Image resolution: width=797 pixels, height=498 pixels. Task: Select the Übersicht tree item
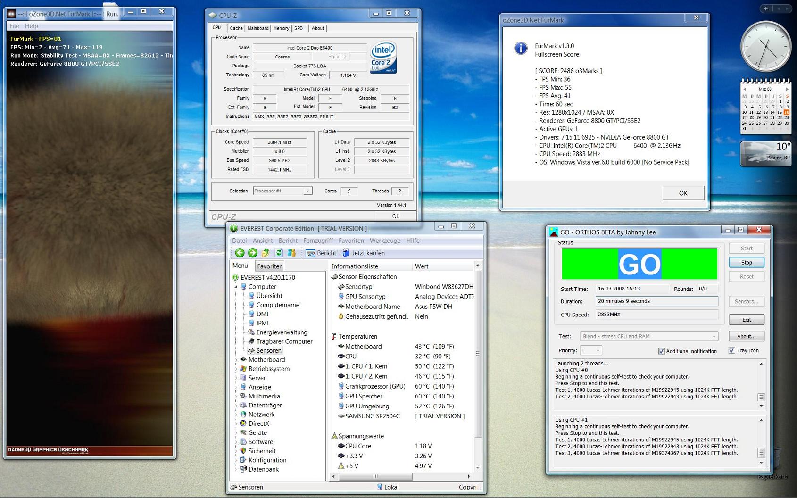click(x=269, y=296)
